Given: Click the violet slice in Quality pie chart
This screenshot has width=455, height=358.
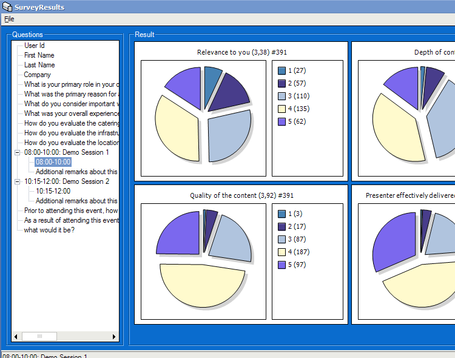Looking at the screenshot, I should [181, 235].
